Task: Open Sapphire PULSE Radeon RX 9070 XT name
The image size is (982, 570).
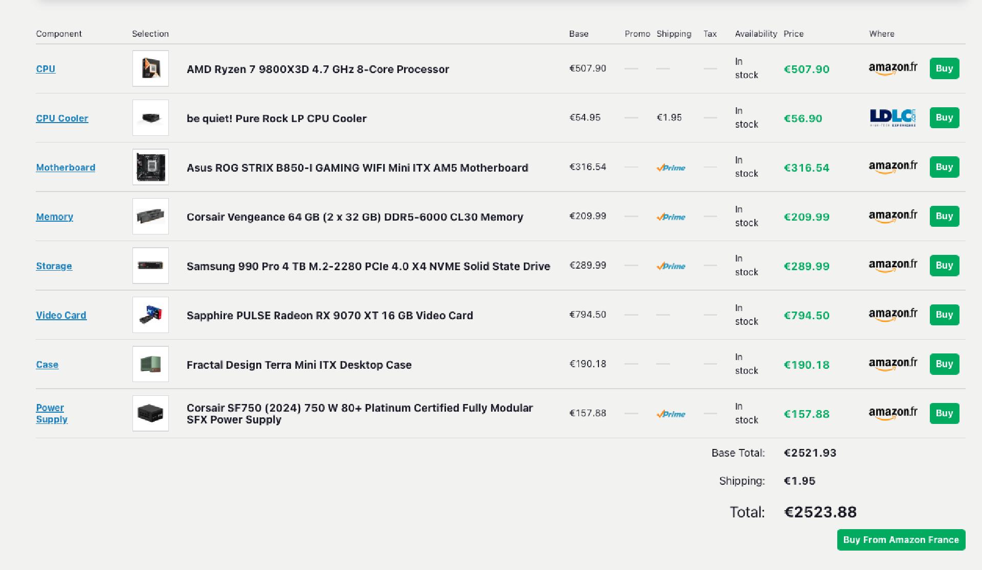Action: (x=330, y=316)
